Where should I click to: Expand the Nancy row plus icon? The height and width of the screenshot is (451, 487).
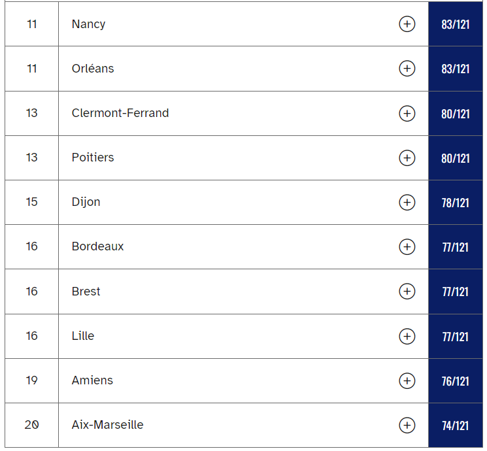[407, 24]
